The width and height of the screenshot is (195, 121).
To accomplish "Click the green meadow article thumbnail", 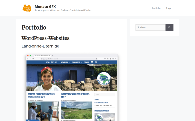I will 77,110.
